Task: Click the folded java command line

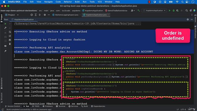Action: coord(78,24)
